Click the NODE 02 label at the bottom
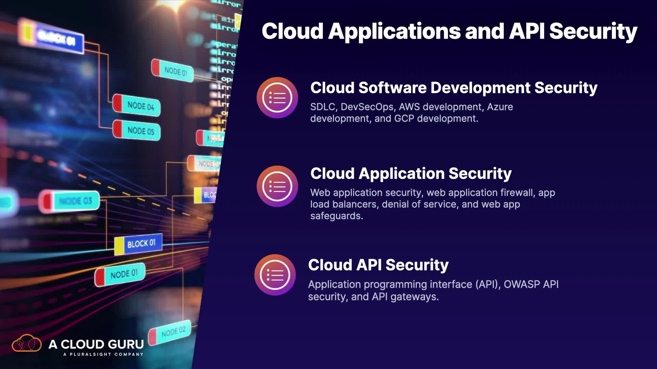Viewport: 657px width, 369px height. point(173,332)
